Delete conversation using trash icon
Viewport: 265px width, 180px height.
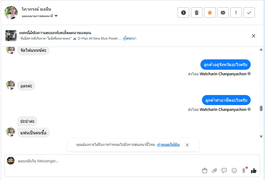click(x=196, y=12)
